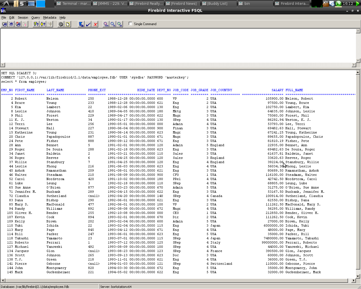Click the results pane down scroll arrow
The height and width of the screenshot is (289, 361).
tap(358, 276)
